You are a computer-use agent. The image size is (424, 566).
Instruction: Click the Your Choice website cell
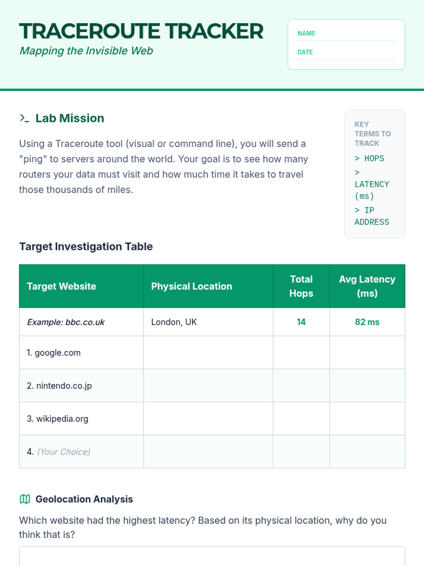click(81, 452)
